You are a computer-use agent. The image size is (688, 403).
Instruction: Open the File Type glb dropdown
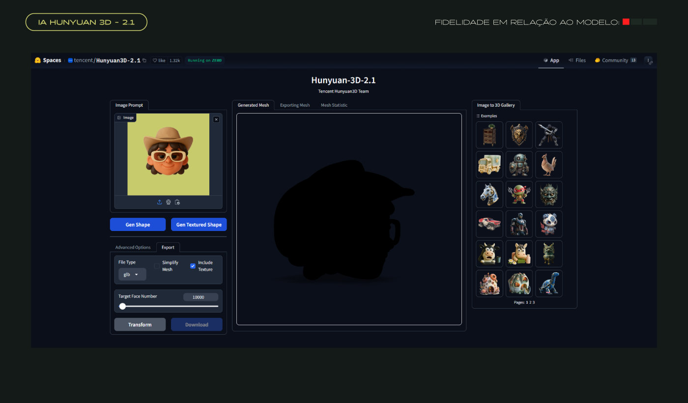(132, 274)
